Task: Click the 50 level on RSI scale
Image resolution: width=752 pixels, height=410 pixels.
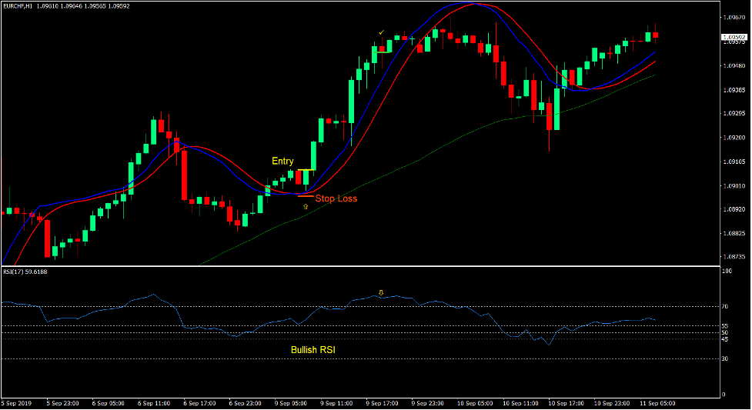Action: click(725, 333)
